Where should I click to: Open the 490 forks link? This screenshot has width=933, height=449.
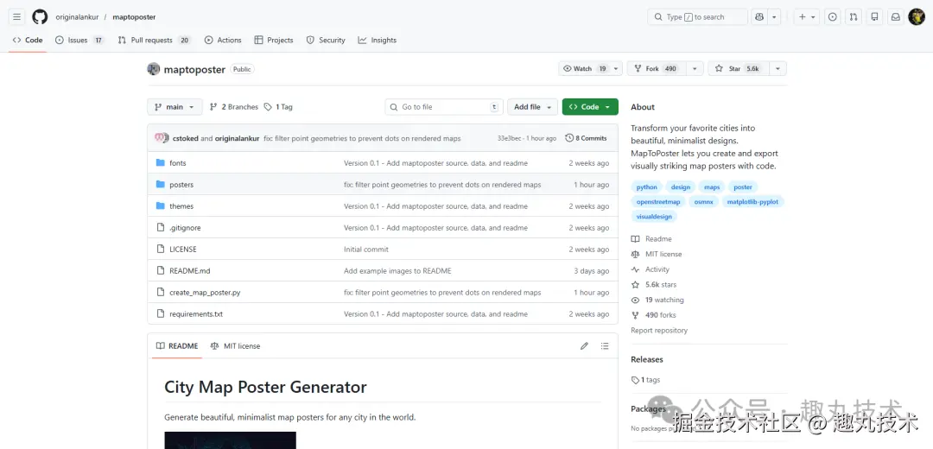point(653,315)
